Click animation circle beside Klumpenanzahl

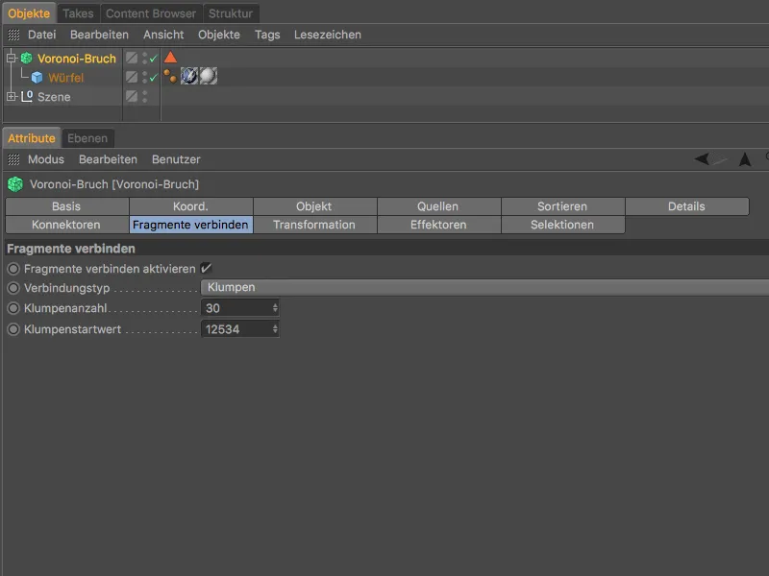pos(13,308)
